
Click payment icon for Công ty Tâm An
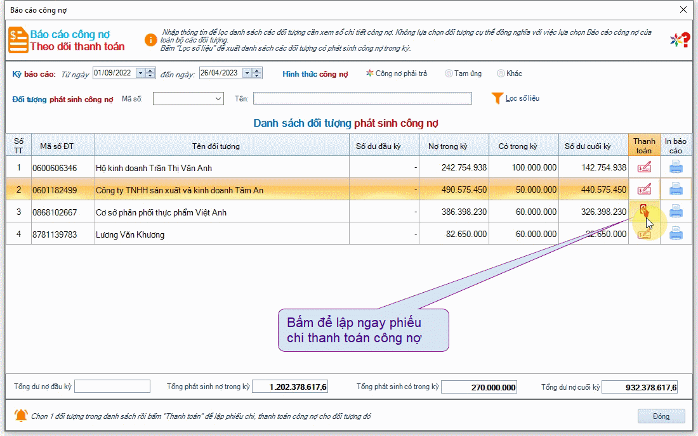(x=644, y=189)
